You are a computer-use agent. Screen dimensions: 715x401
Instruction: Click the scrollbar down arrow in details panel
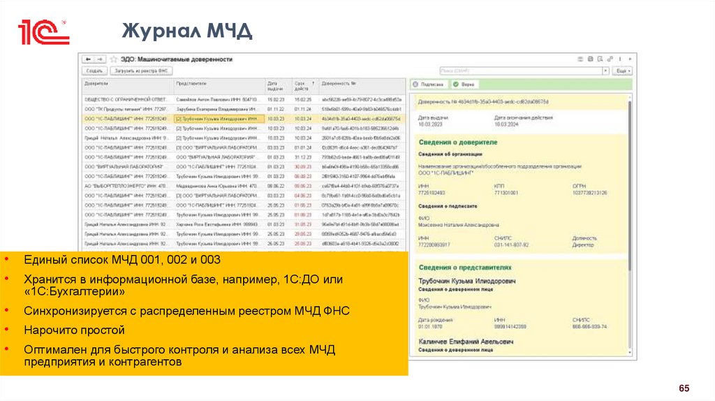click(631, 353)
